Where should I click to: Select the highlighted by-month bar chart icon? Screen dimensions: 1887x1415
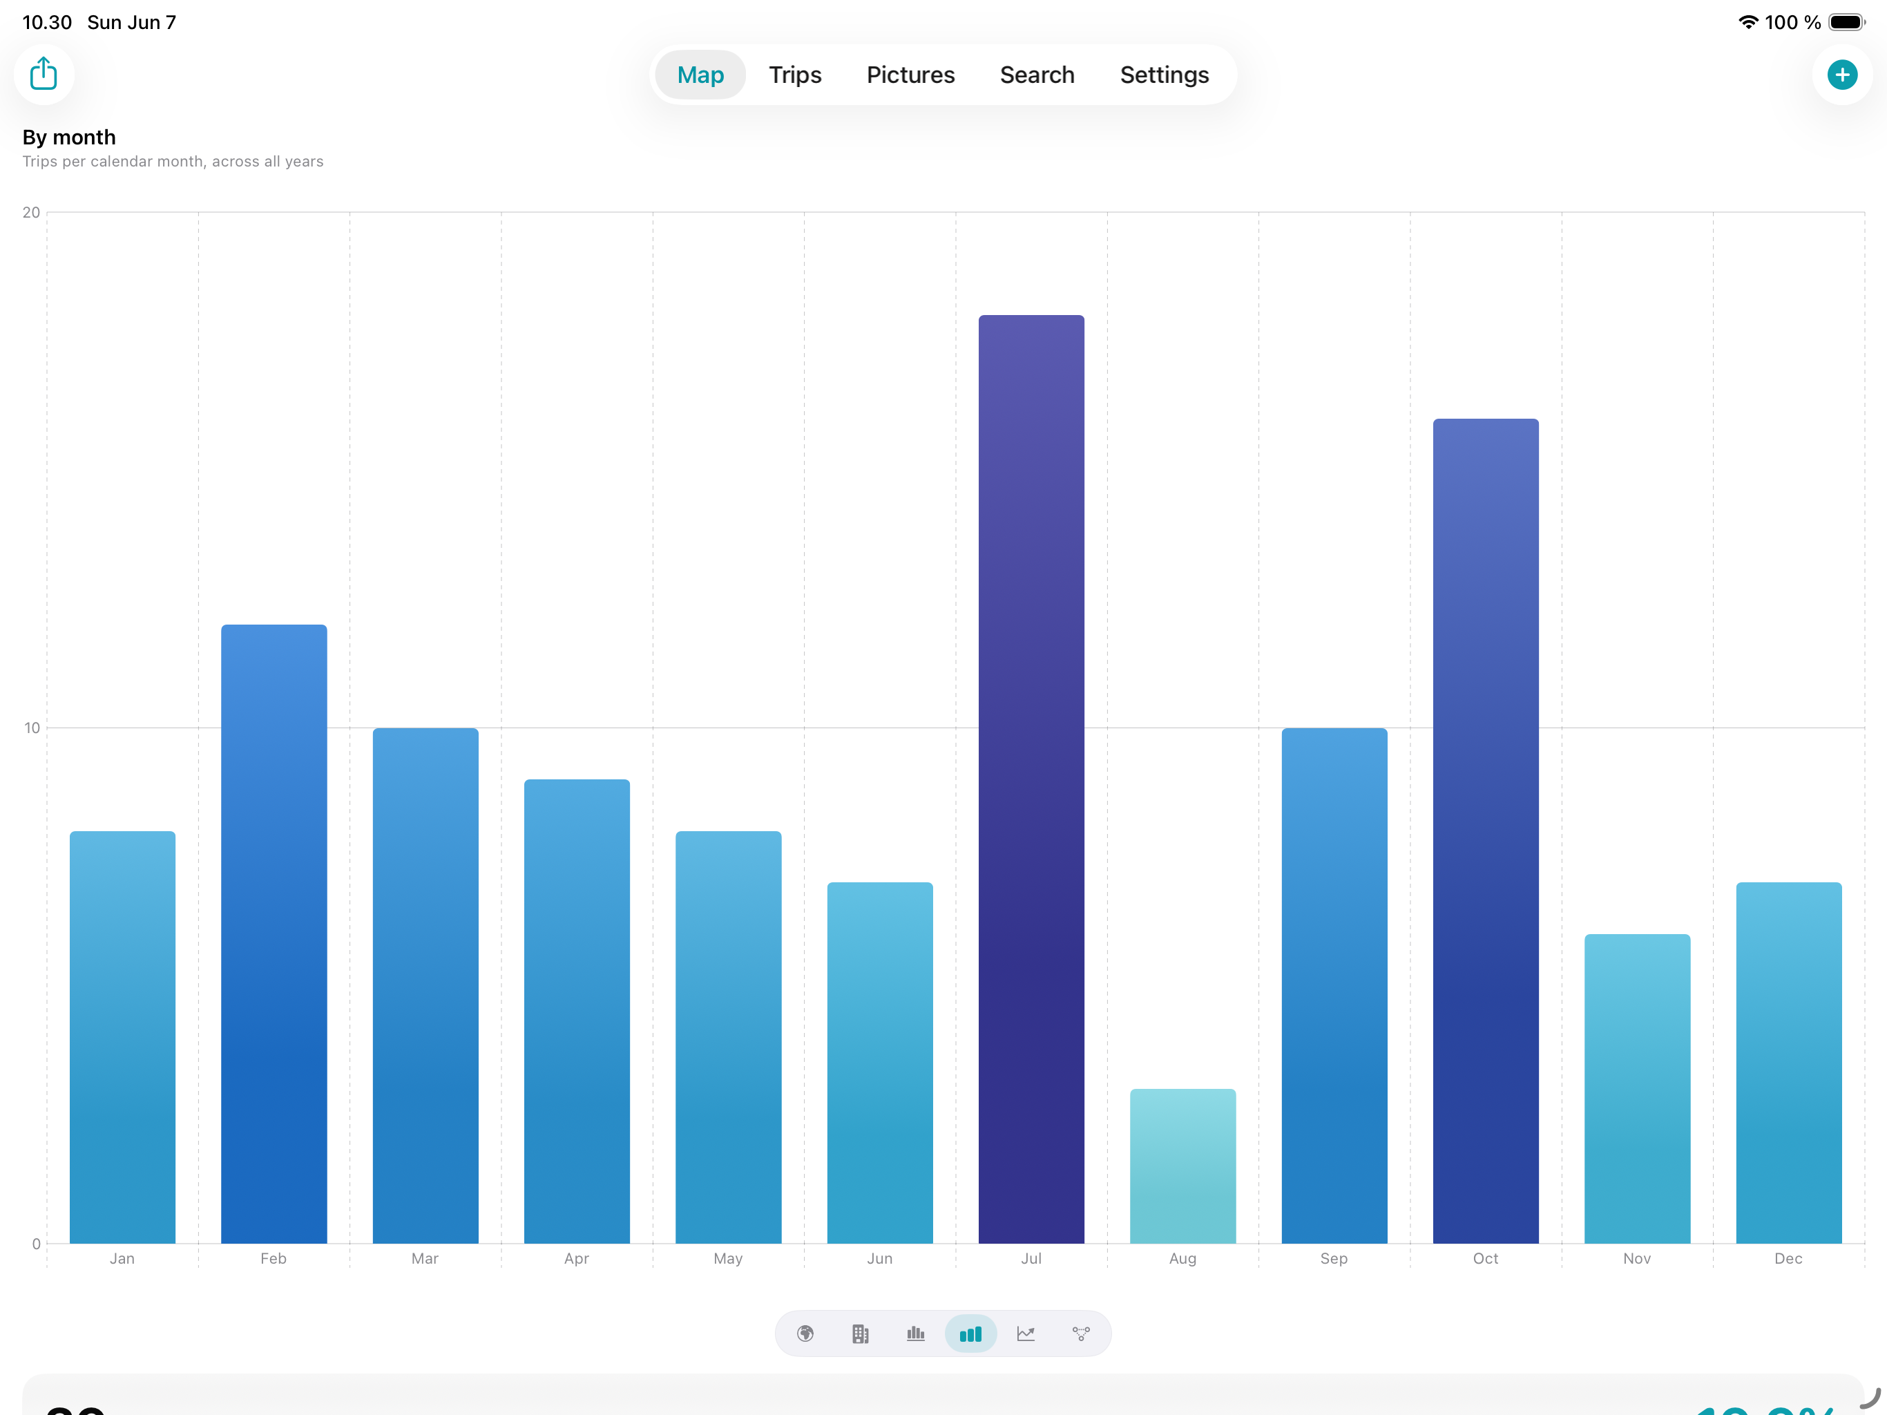coord(971,1333)
